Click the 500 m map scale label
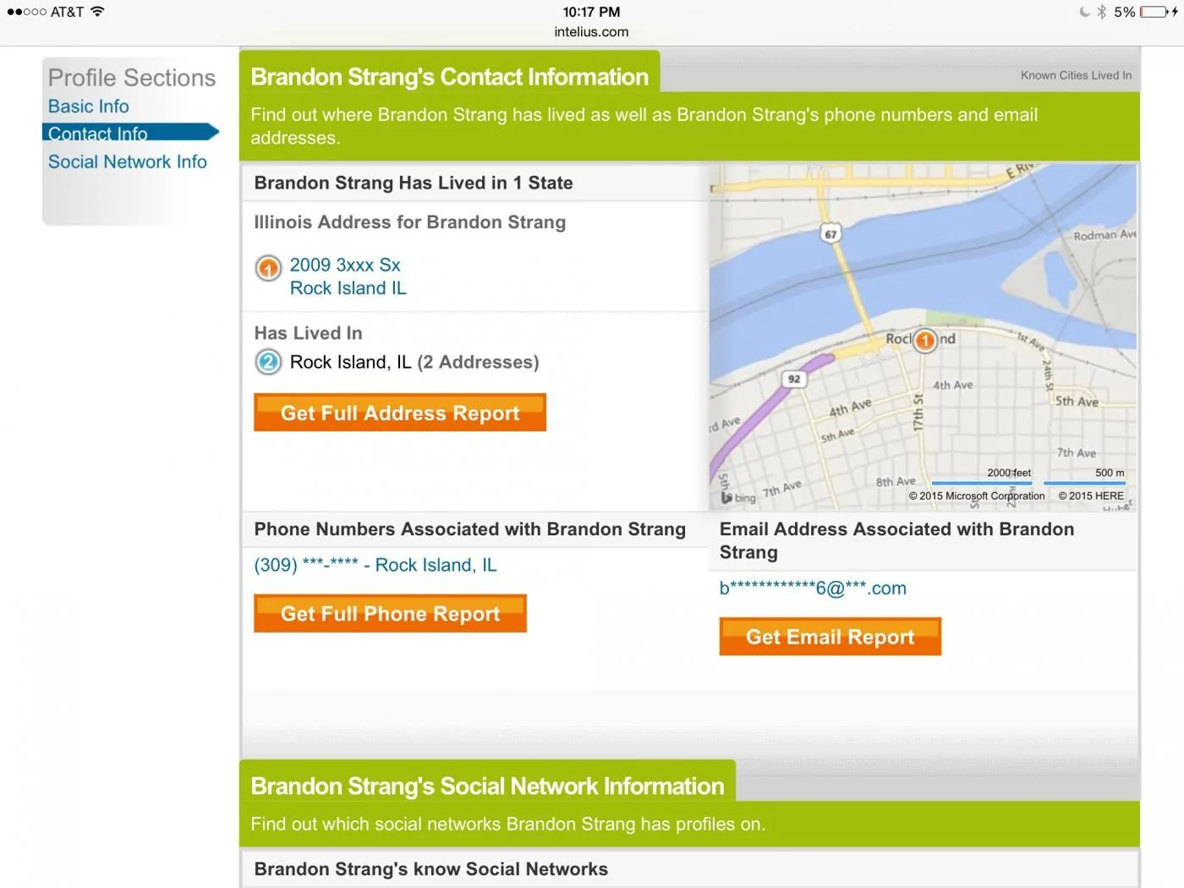The width and height of the screenshot is (1184, 888). point(1110,473)
